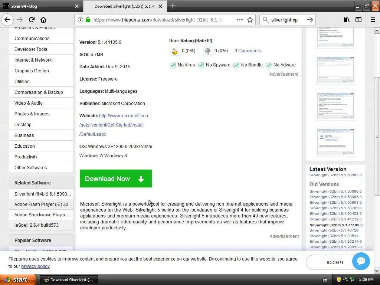Image resolution: width=380 pixels, height=285 pixels.
Task: Give a thumbs up rating
Action: pos(175,51)
